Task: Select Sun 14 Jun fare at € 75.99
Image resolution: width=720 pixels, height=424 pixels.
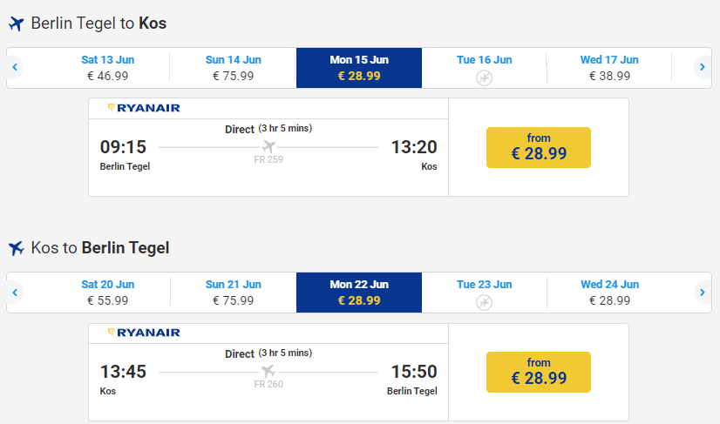Action: tap(233, 68)
